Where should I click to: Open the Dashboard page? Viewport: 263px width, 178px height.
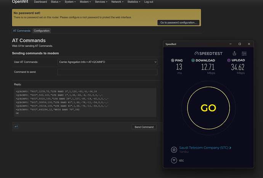pyautogui.click(x=40, y=2)
